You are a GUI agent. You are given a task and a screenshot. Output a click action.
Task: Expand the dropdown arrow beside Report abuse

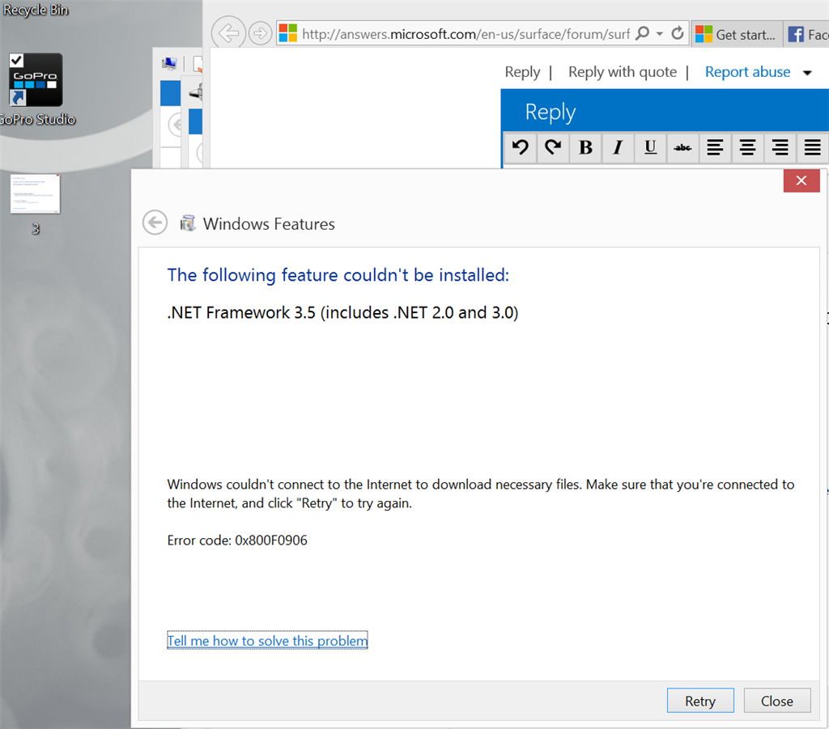coord(807,73)
